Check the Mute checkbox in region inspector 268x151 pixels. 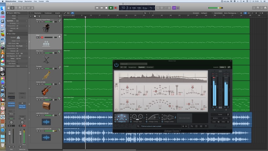click(x=17, y=16)
